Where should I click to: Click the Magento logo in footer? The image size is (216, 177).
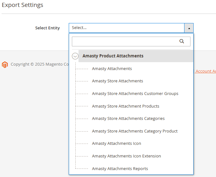(x=5, y=65)
